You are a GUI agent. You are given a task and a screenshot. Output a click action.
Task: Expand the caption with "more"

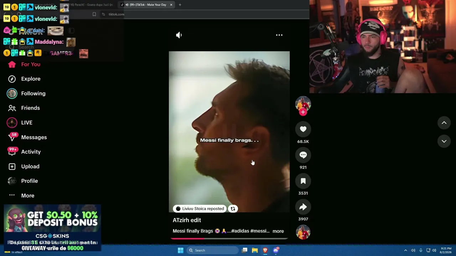(x=278, y=231)
